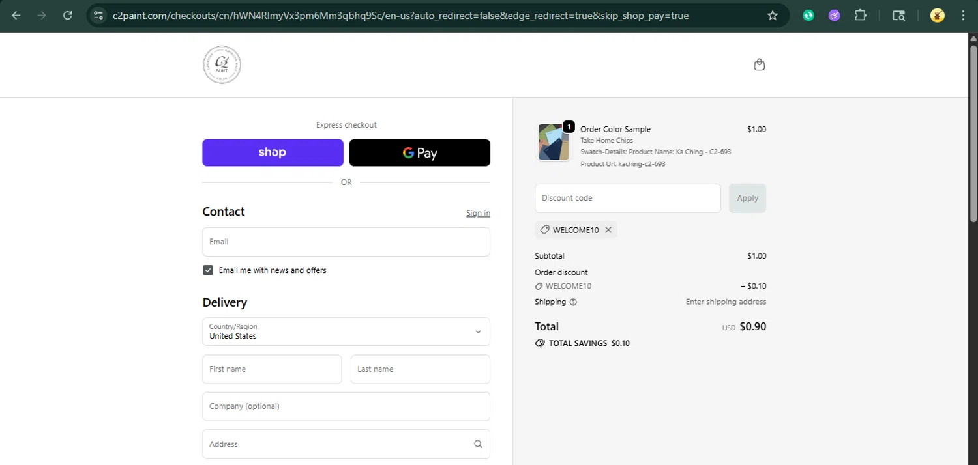Click the Product Url kaching-c2-693 text
The height and width of the screenshot is (465, 978).
(x=623, y=164)
